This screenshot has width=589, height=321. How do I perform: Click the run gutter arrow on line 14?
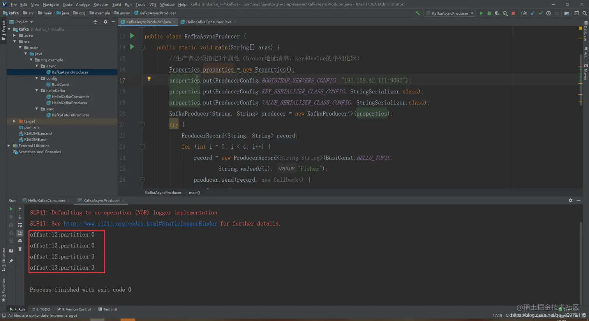pos(132,47)
